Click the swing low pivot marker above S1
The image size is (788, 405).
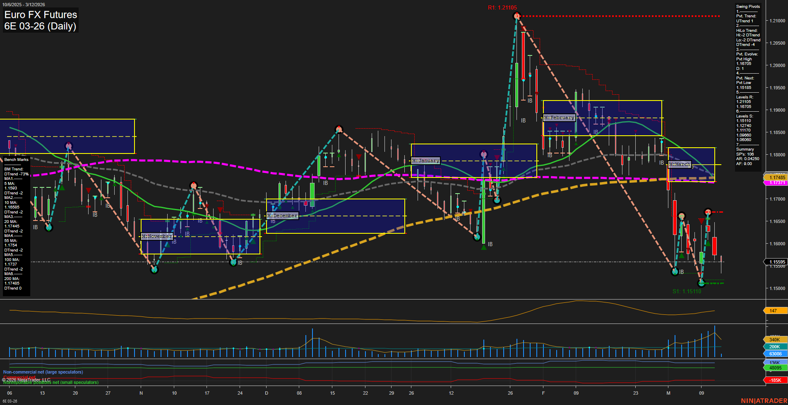(701, 283)
